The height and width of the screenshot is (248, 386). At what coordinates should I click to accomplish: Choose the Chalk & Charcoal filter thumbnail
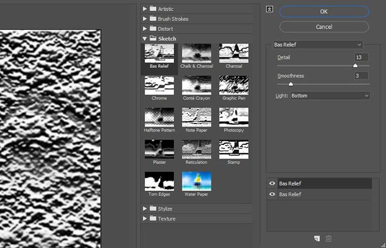tap(196, 53)
